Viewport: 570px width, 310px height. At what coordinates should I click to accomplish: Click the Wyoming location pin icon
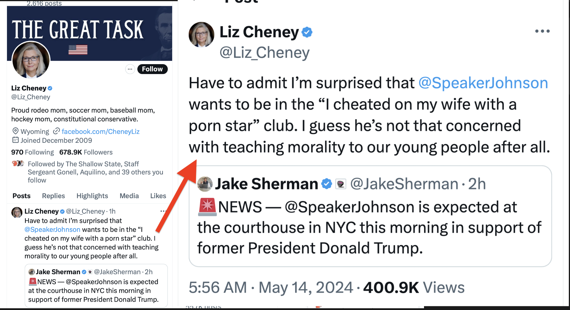click(x=15, y=131)
